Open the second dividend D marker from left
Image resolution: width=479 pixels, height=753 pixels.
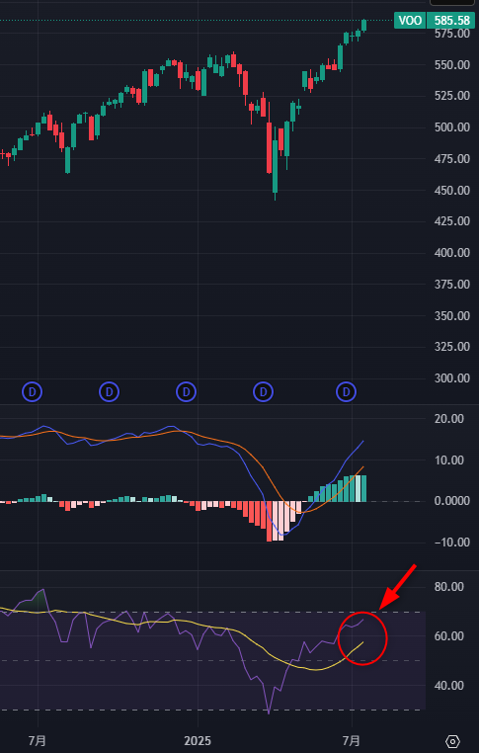[x=109, y=392]
